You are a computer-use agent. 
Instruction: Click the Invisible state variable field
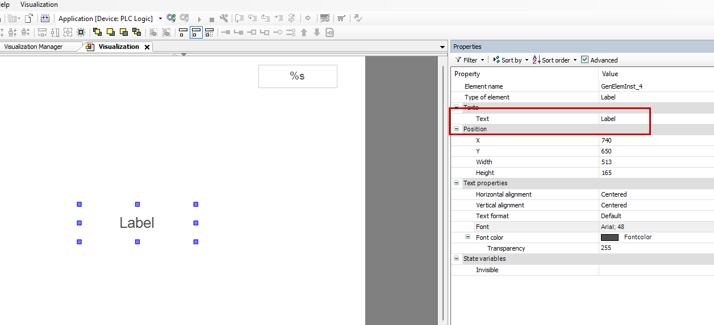pyautogui.click(x=656, y=270)
